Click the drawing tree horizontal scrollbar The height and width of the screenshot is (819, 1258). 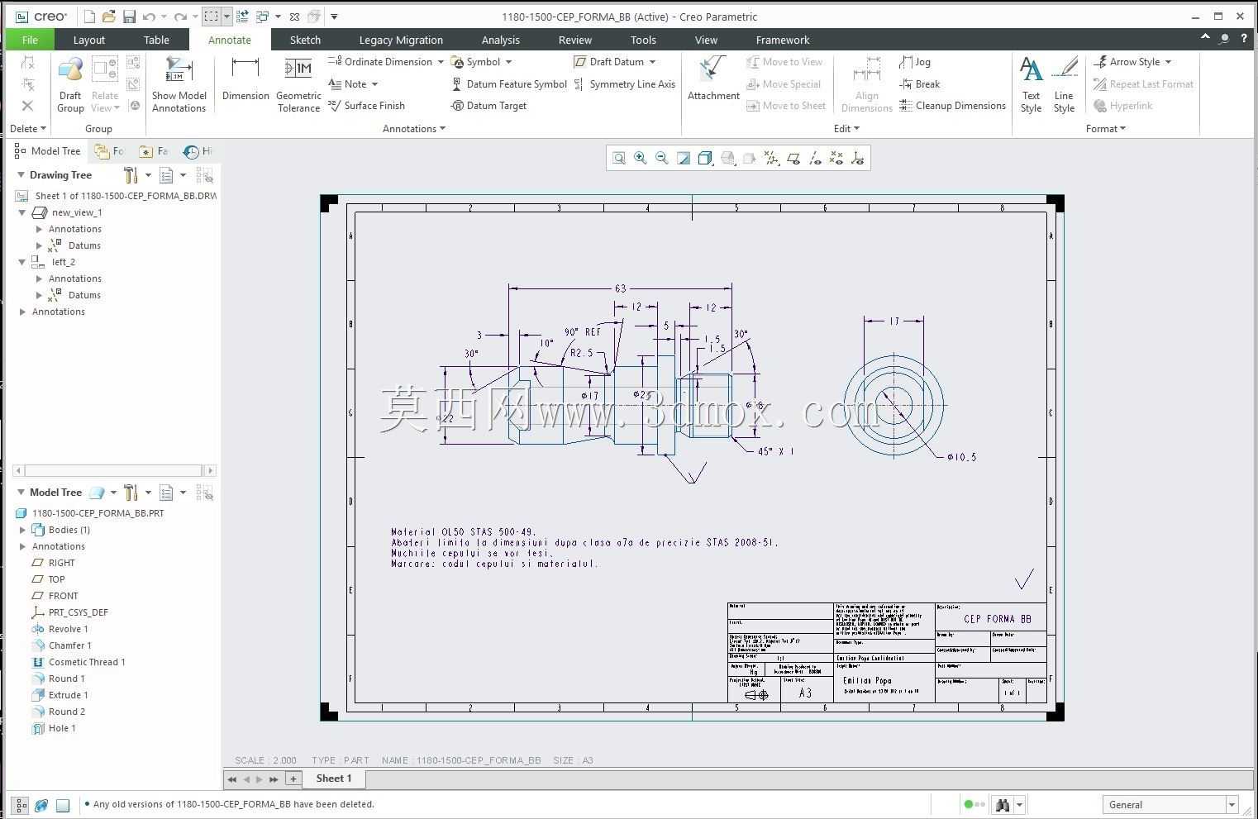tap(115, 470)
